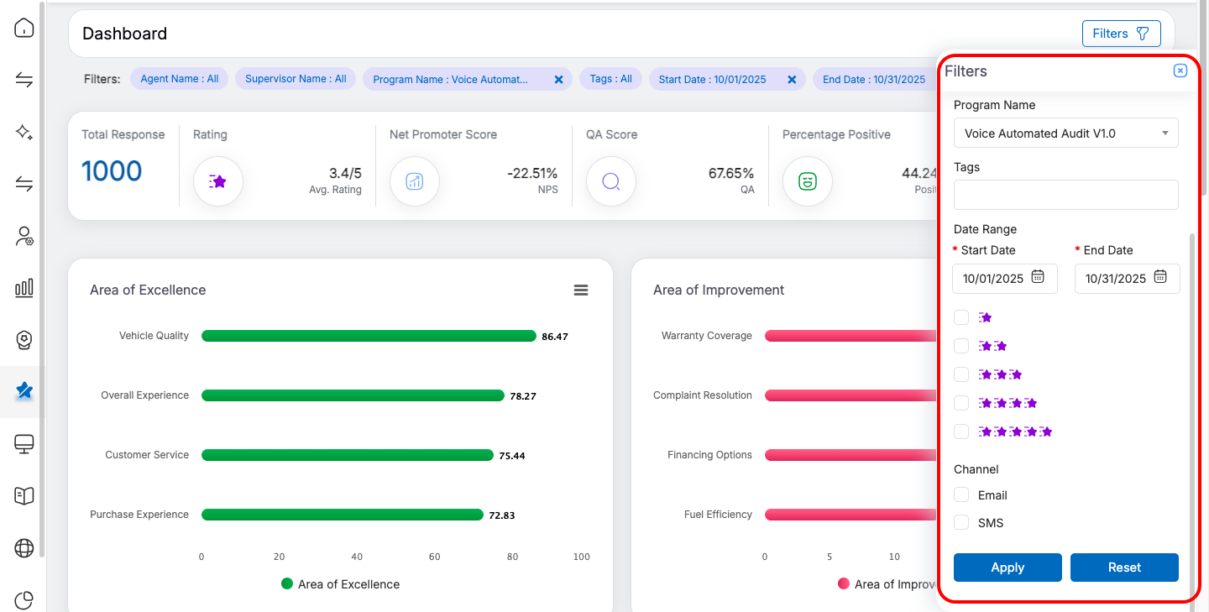Check the five-star rating checkbox
1209x612 pixels.
point(961,432)
